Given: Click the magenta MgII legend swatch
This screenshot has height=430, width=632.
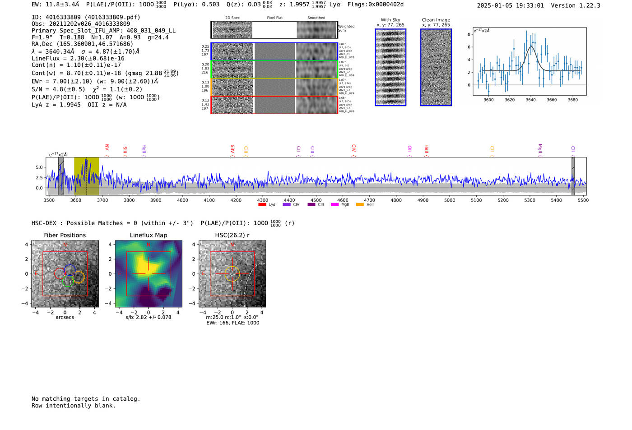Looking at the screenshot, I should pos(335,204).
